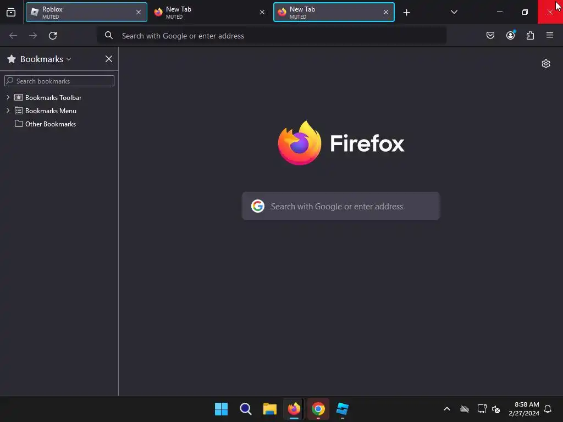Image resolution: width=563 pixels, height=422 pixels.
Task: Click the Search bookmarks field
Action: 59,81
